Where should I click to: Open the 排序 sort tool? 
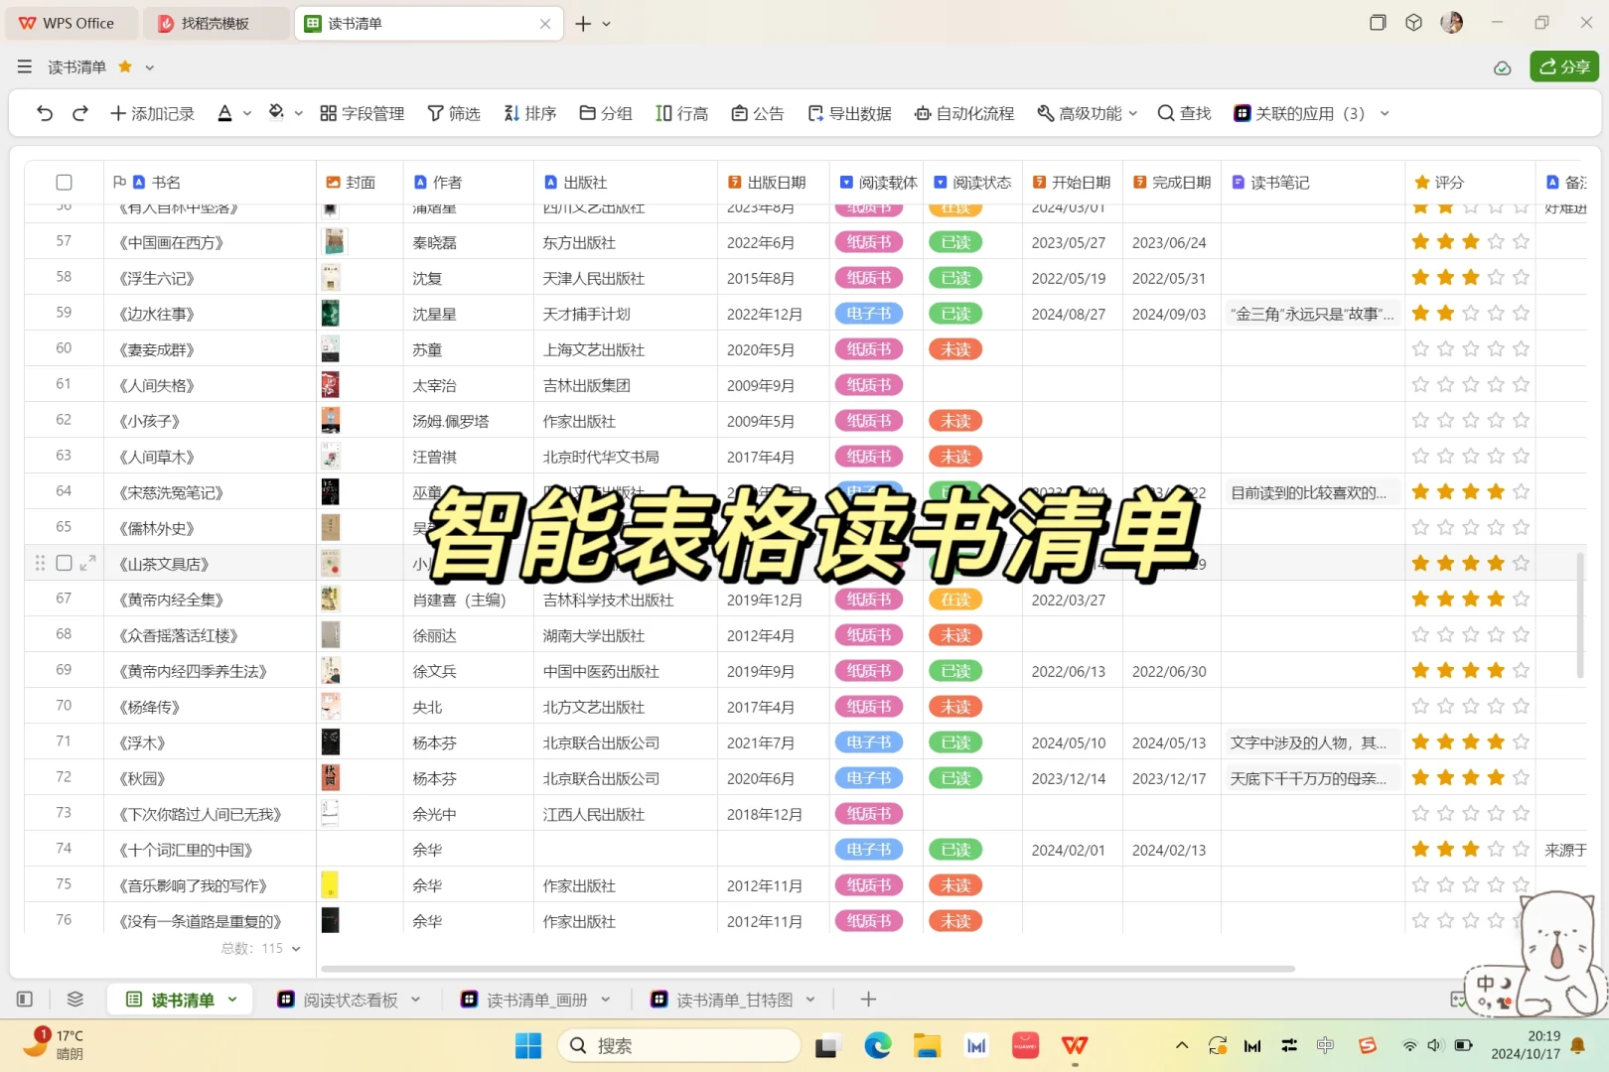(x=529, y=113)
